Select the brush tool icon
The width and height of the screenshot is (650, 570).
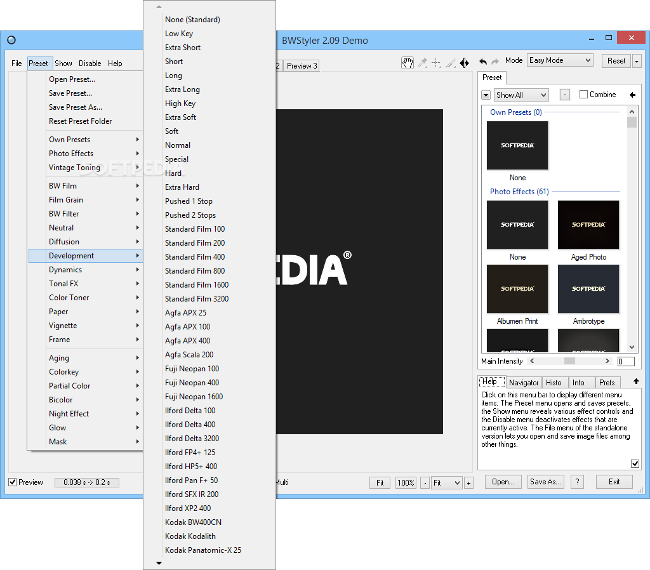(x=451, y=63)
